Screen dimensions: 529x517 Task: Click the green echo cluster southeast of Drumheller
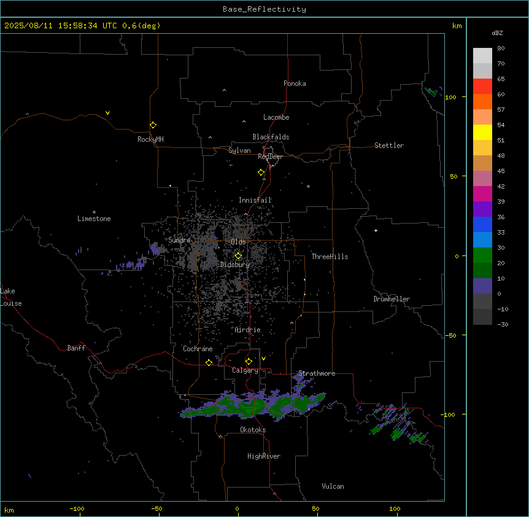tap(400, 424)
